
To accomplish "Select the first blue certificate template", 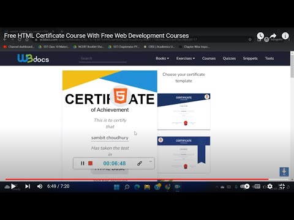I will [x=184, y=111].
